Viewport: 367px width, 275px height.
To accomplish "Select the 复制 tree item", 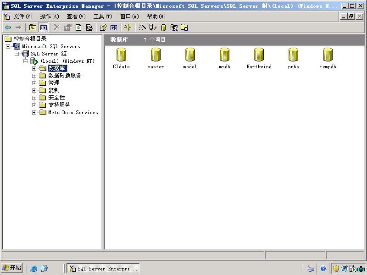I will pyautogui.click(x=54, y=90).
